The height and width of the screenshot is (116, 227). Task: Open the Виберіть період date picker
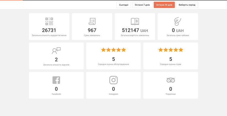(187, 5)
